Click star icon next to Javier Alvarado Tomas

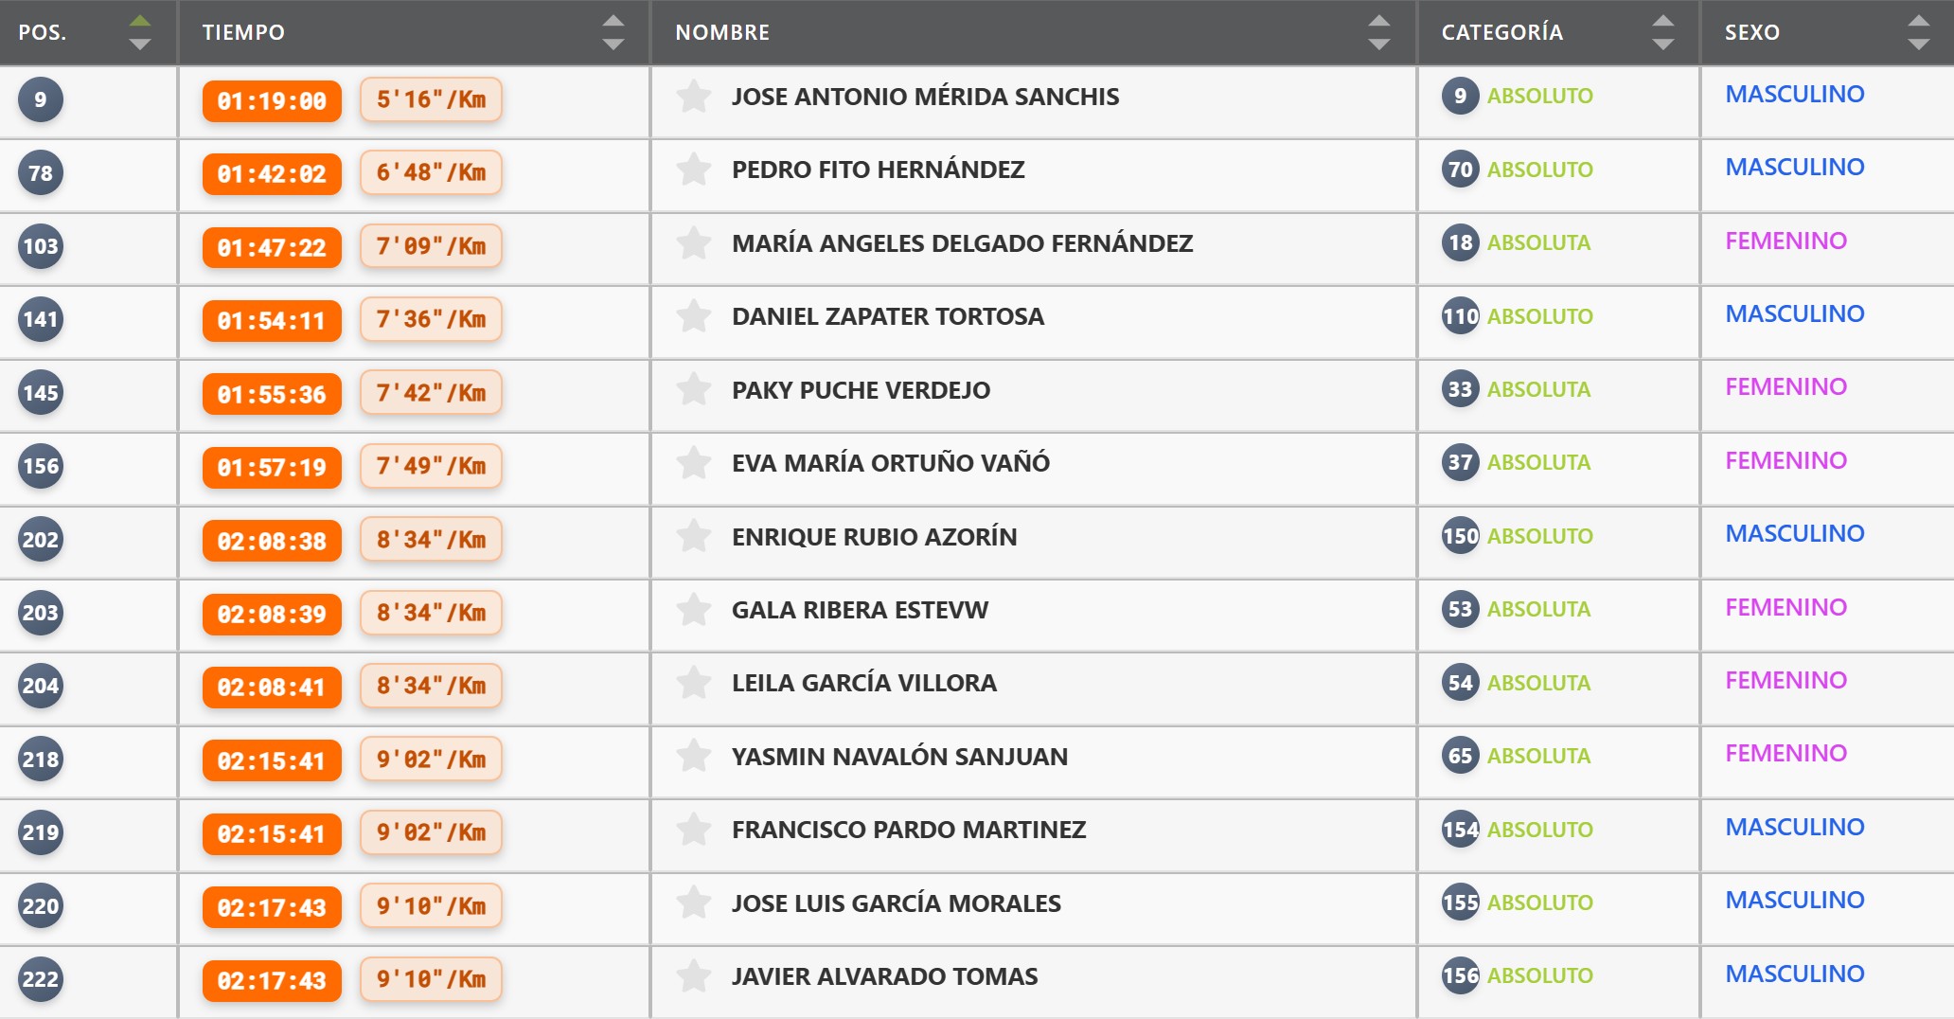(693, 976)
